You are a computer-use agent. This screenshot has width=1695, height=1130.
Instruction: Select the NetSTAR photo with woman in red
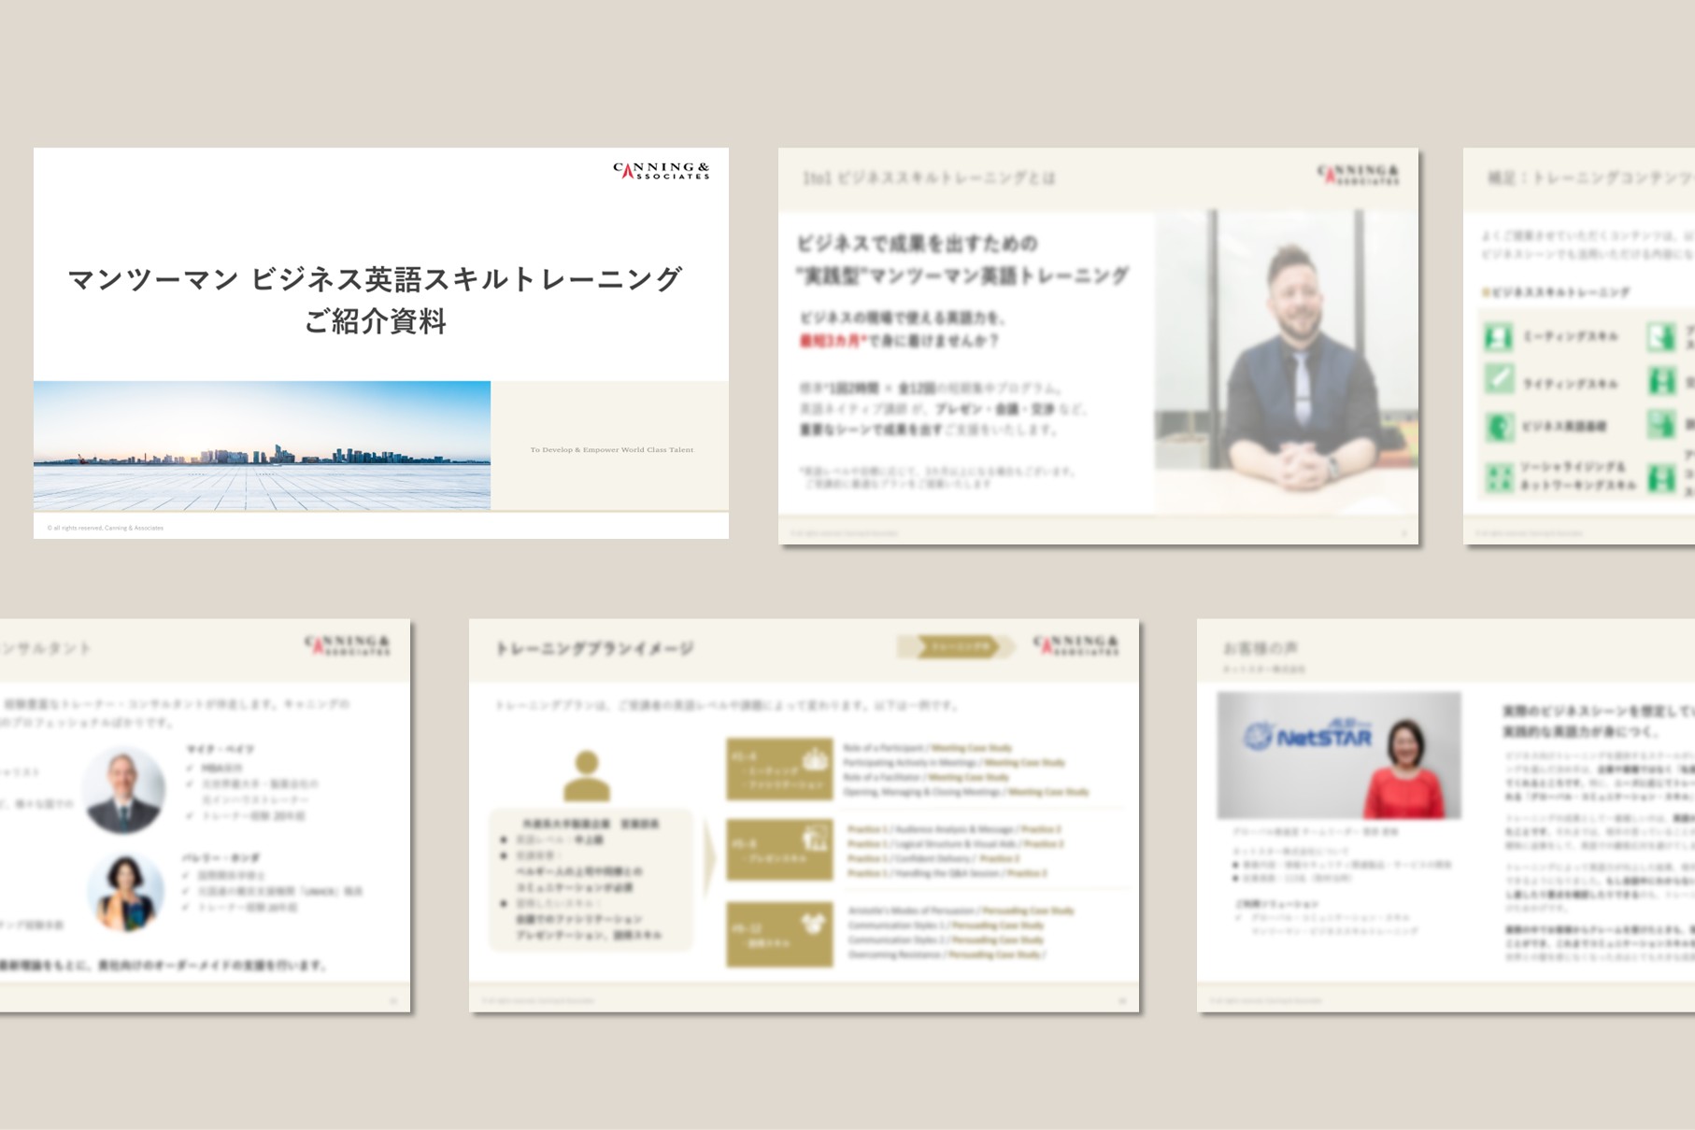point(1338,755)
